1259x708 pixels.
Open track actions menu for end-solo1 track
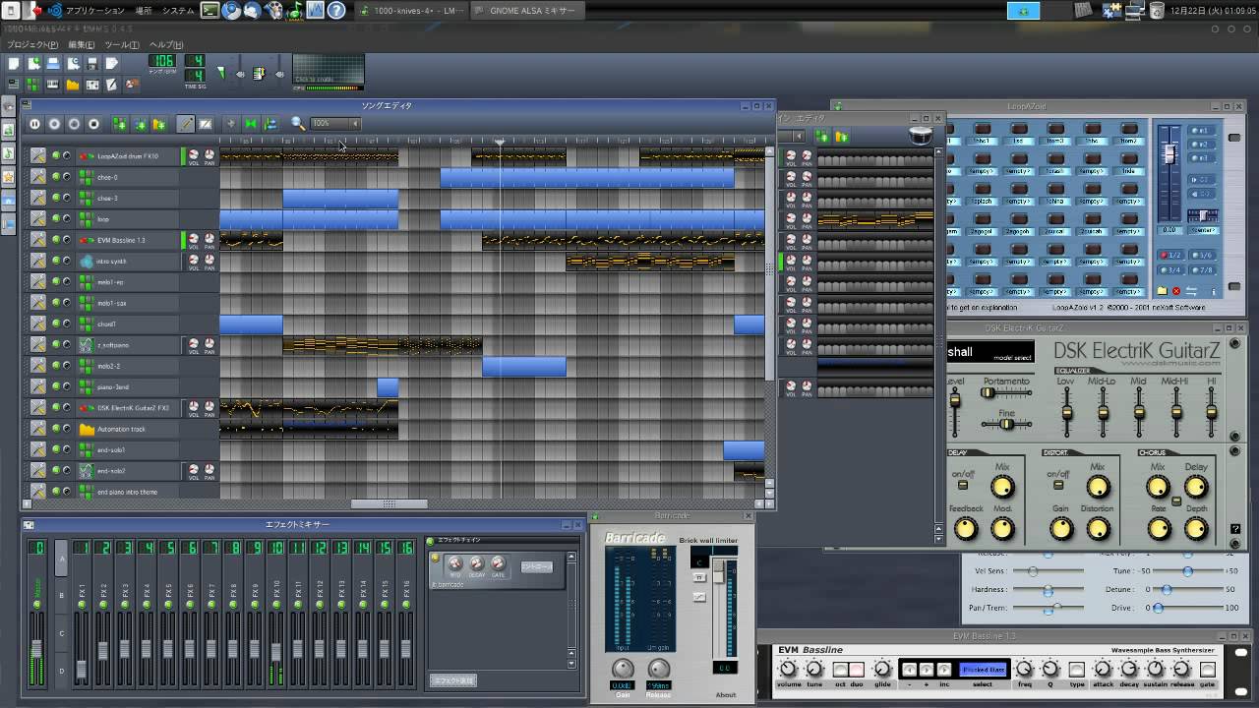pyautogui.click(x=37, y=449)
